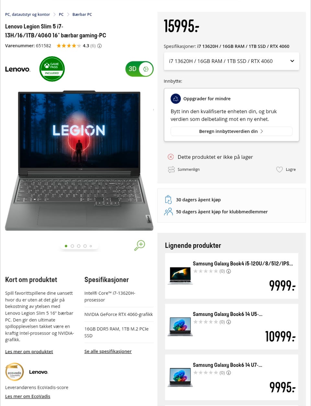Click chevron after PC, datautstyr og kontor
The image size is (311, 406).
pos(54,15)
